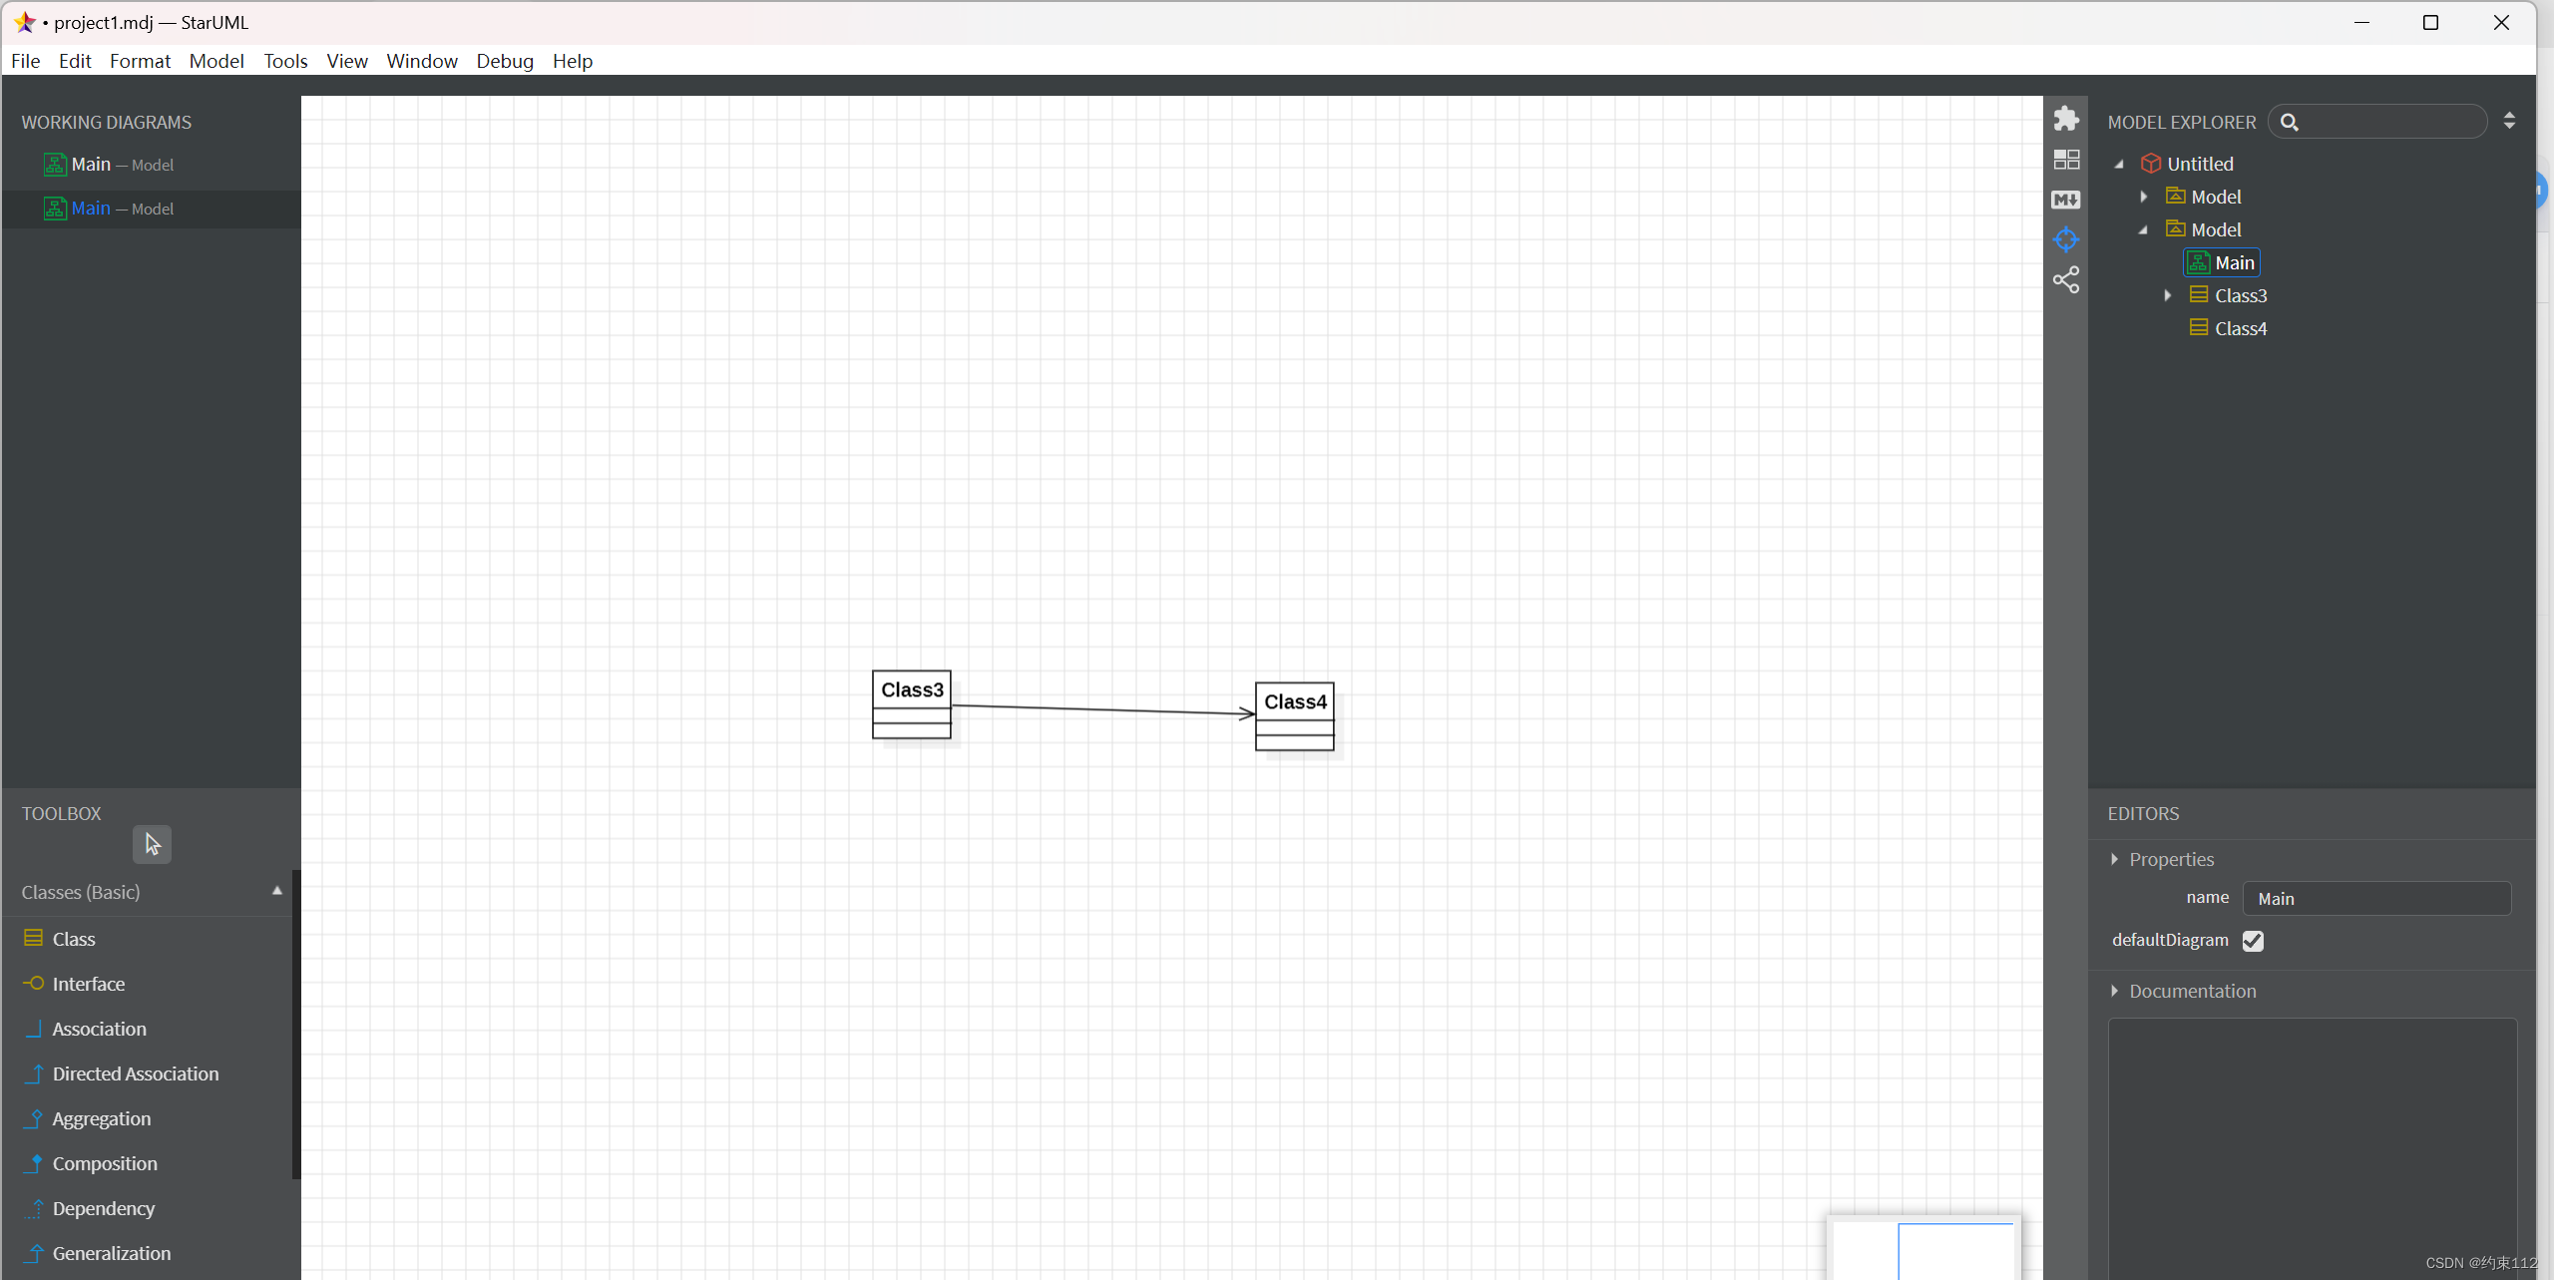The height and width of the screenshot is (1280, 2554).
Task: Select the Class tool in toolbox
Action: (74, 937)
